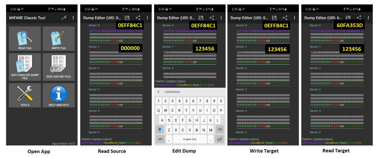Screen dimensions: 386x158
Task: Open HELP AND INFO from the main menu
Action: 59,95
